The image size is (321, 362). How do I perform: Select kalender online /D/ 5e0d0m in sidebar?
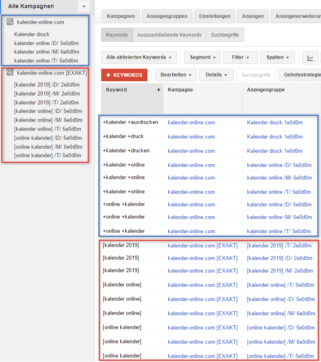pyautogui.click(x=46, y=43)
